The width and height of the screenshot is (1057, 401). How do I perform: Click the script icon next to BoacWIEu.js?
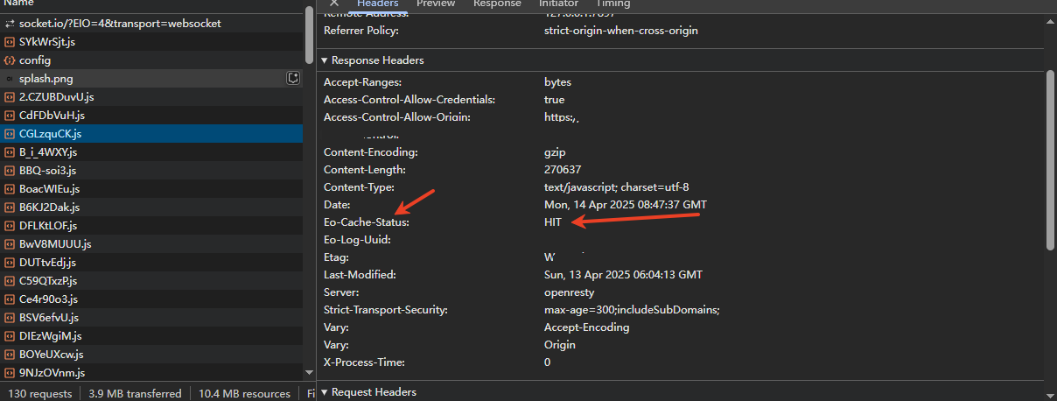pyautogui.click(x=10, y=189)
